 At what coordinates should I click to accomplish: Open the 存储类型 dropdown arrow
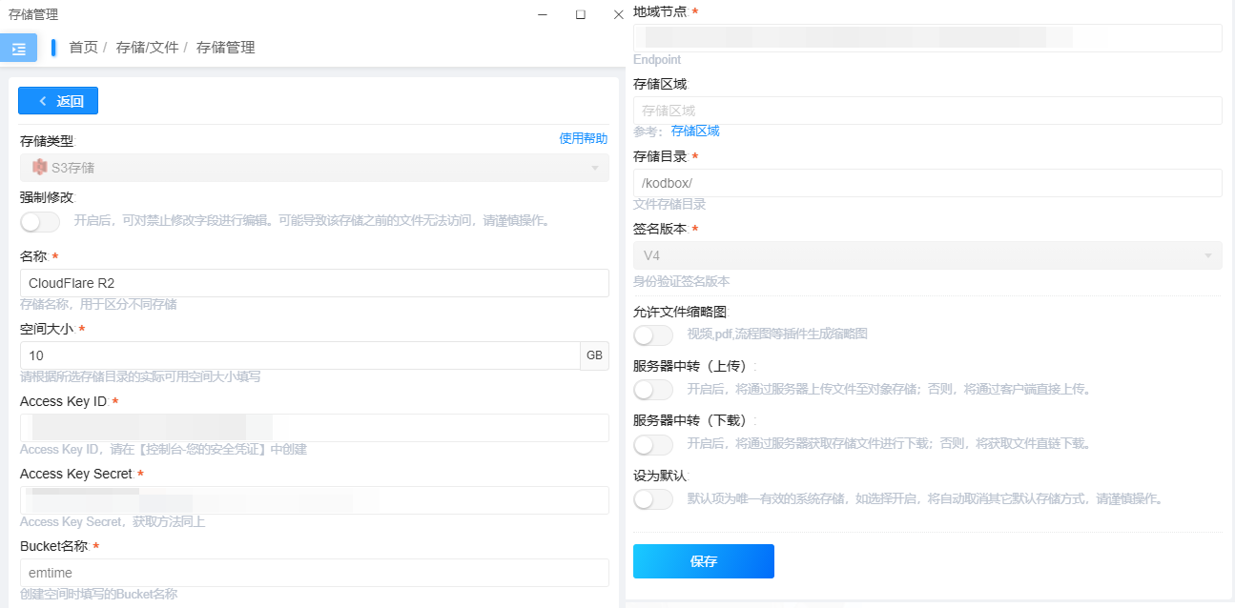click(595, 169)
